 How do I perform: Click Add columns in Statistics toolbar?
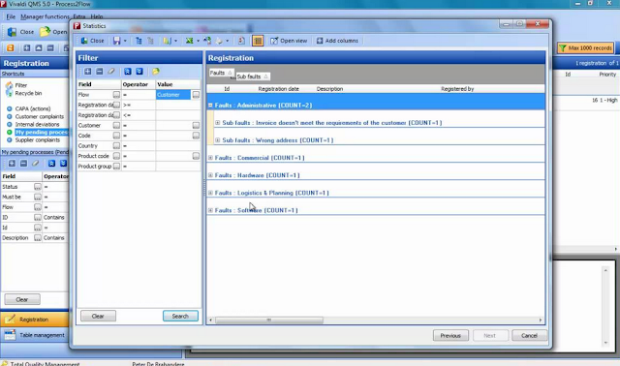[x=337, y=41]
